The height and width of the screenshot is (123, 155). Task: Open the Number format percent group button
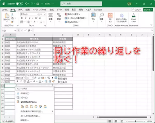59,17
